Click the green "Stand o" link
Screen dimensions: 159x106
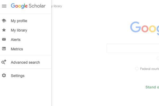point(152,87)
